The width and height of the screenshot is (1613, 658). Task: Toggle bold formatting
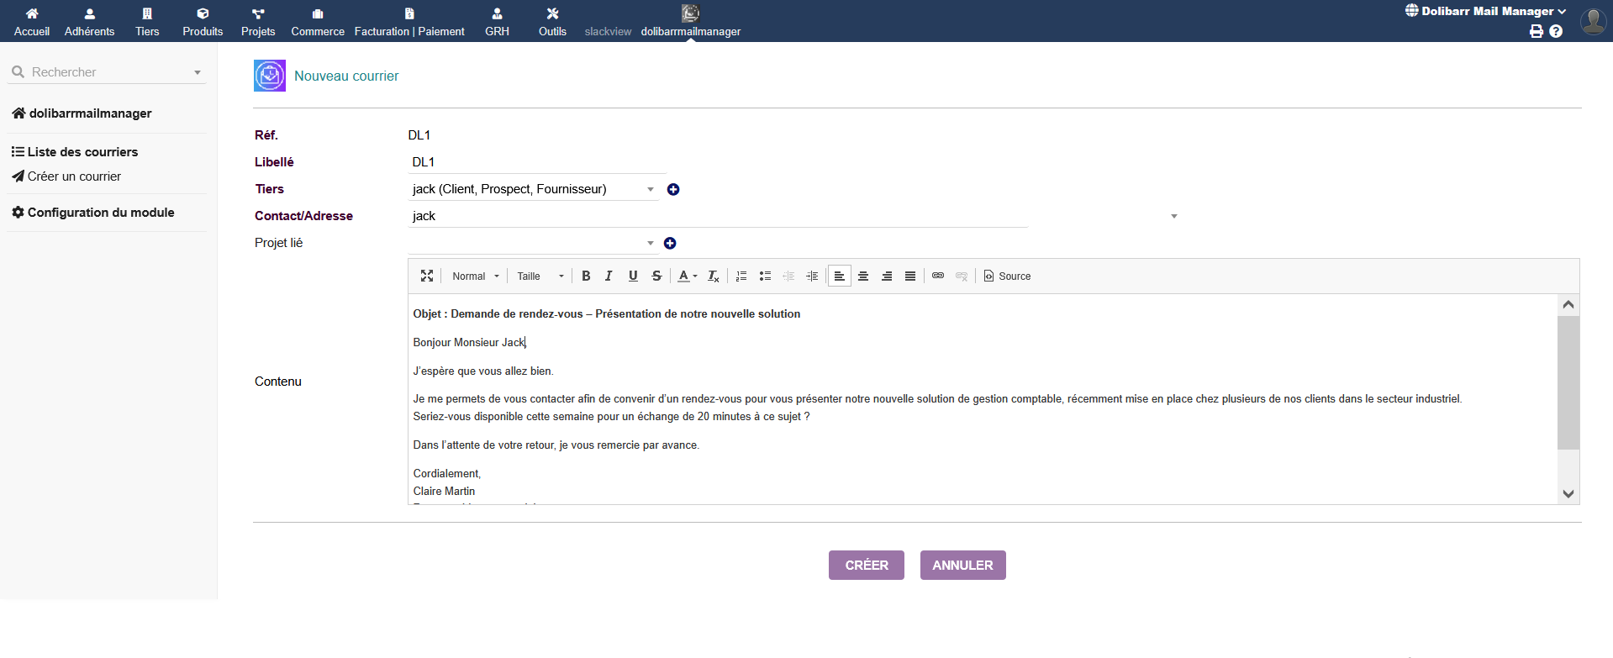pos(586,276)
